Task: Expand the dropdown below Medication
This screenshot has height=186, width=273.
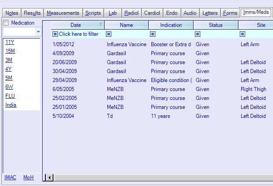Action: pyautogui.click(x=38, y=32)
